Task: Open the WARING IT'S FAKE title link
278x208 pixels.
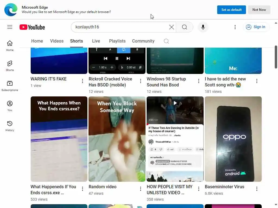Action: tap(48, 79)
